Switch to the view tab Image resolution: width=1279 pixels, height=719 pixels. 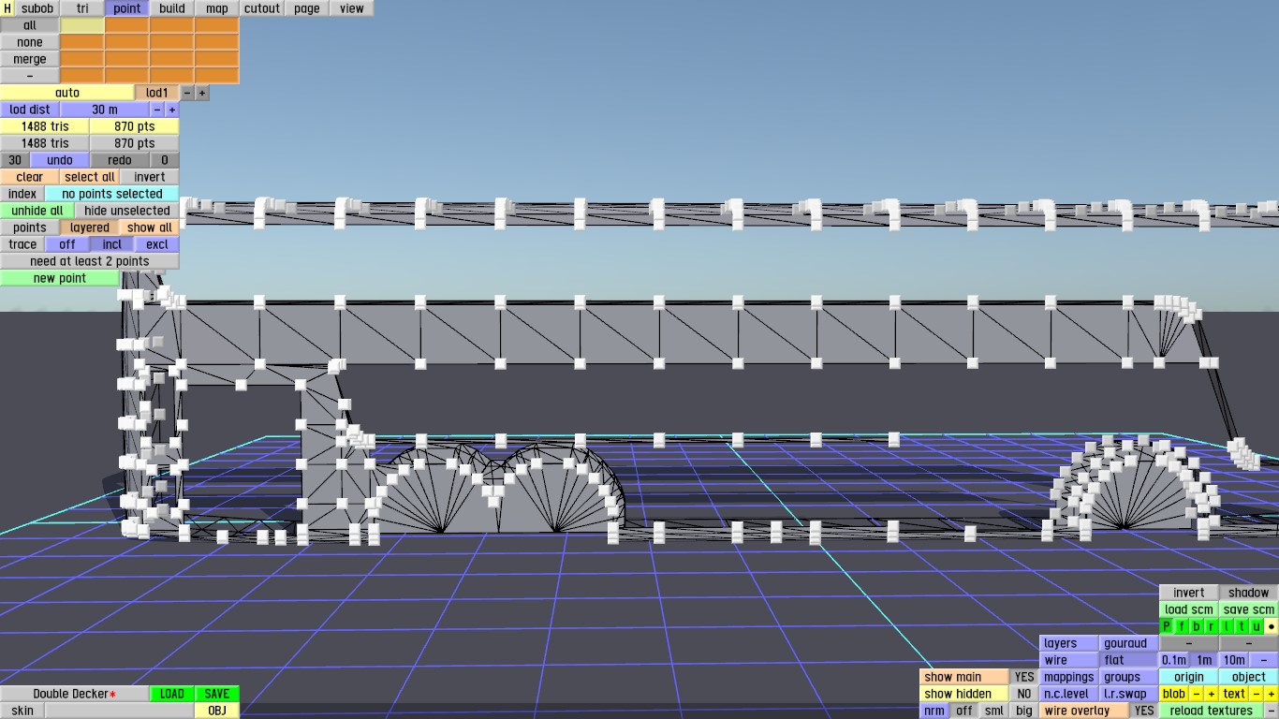pos(352,8)
